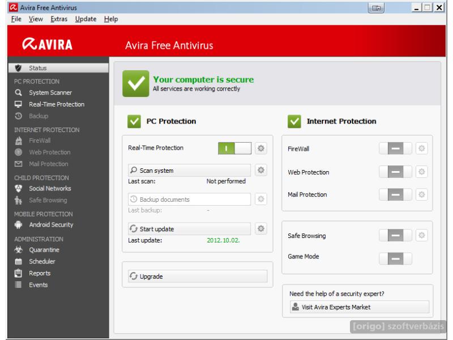The image size is (453, 340).
Task: Click the Mail Protection envelope icon in sidebar
Action: tap(18, 164)
